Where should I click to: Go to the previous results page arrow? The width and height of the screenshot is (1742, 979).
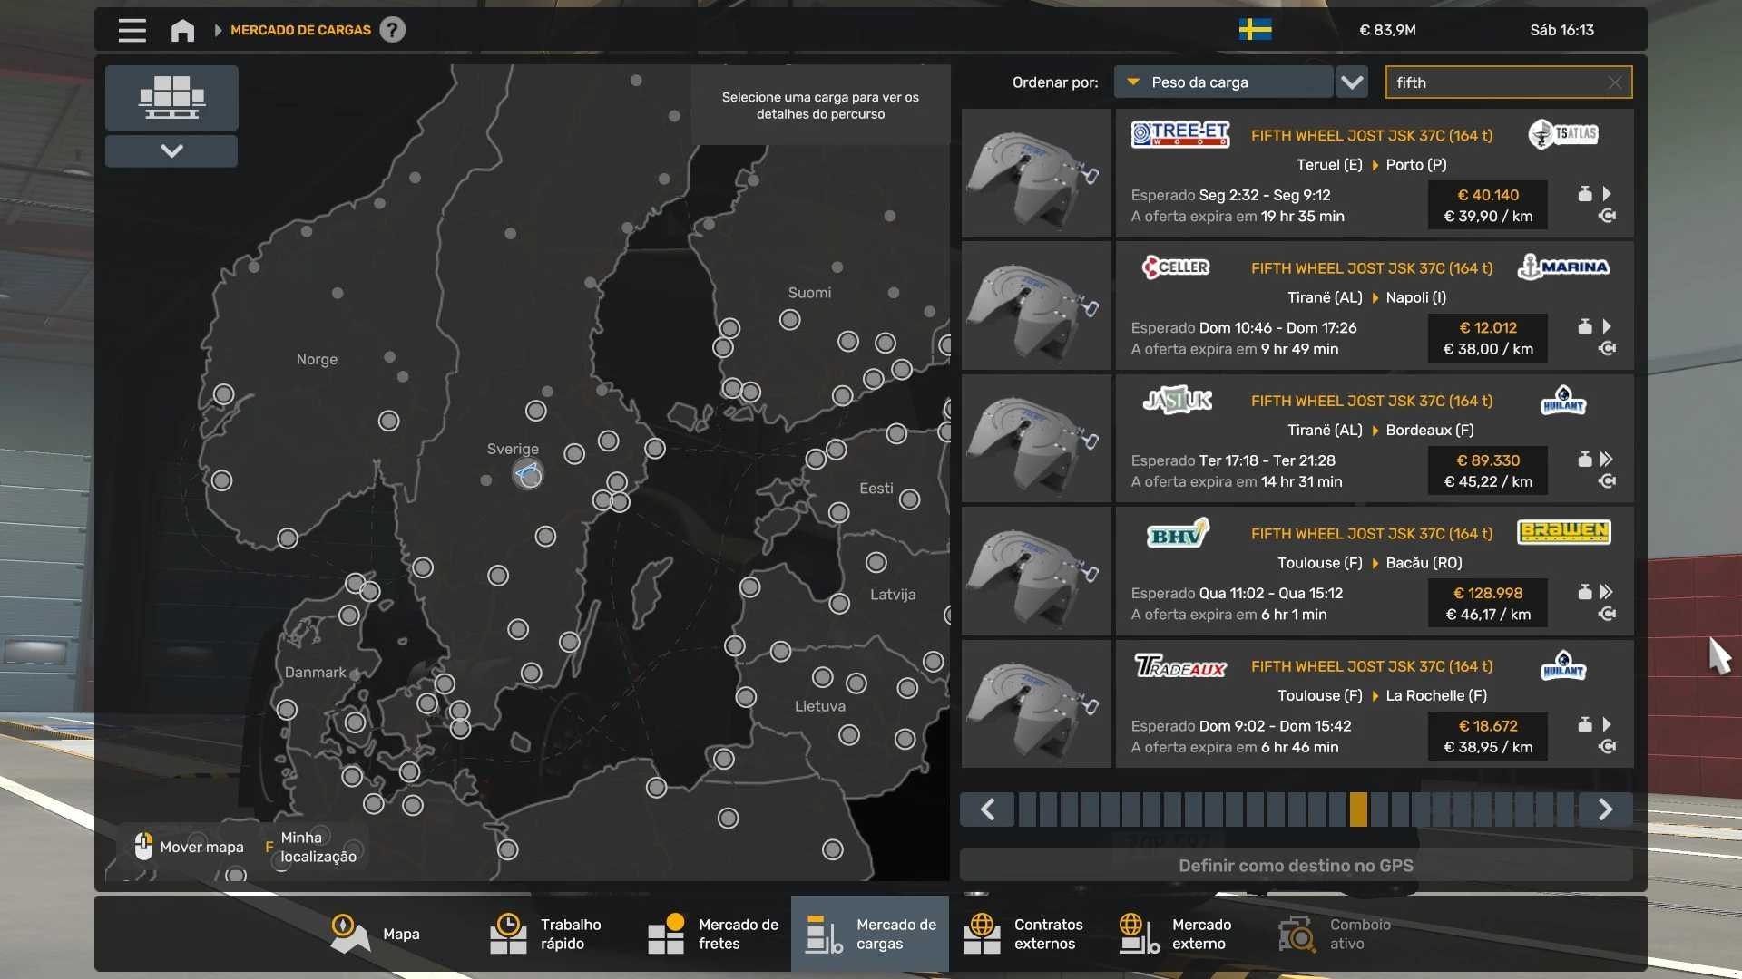point(988,809)
